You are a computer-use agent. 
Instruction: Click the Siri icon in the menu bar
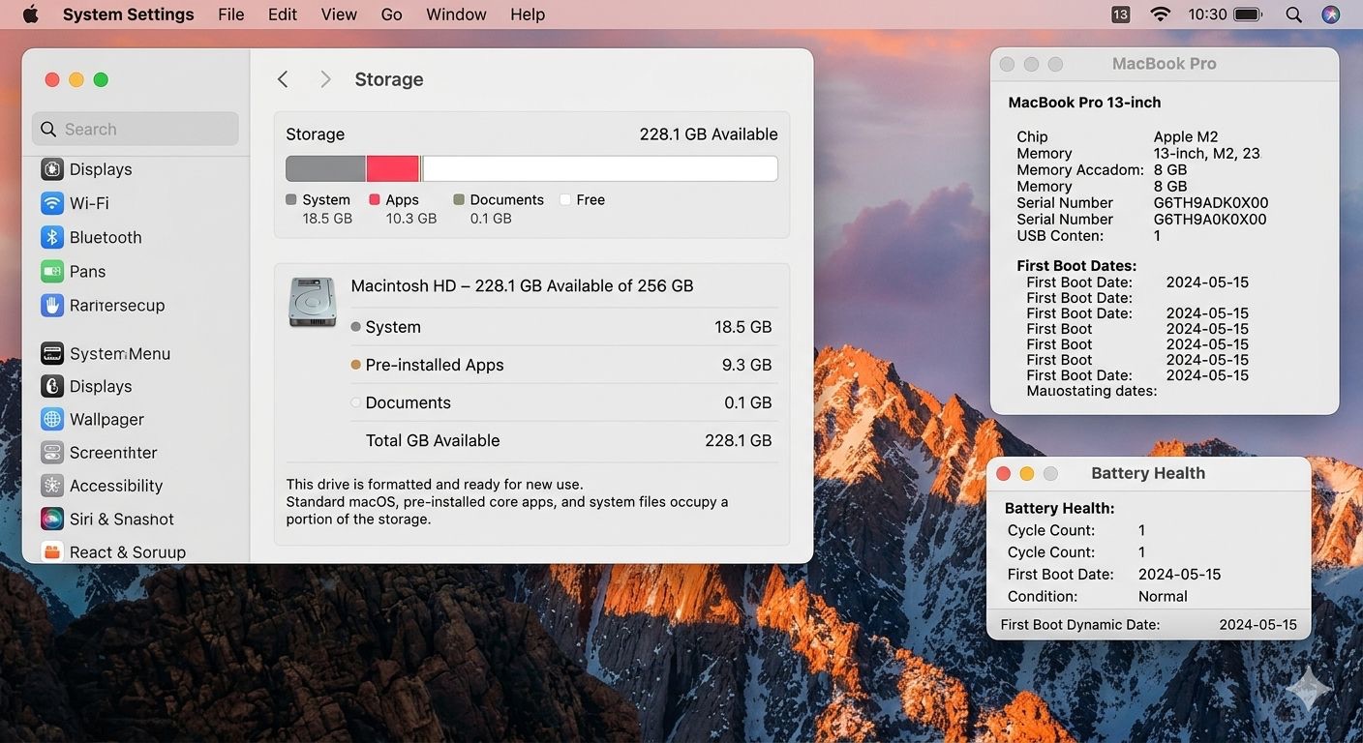(x=1331, y=15)
